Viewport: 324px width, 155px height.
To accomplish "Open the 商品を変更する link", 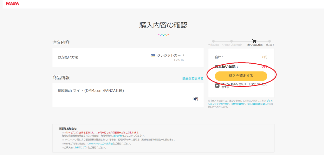I will click(x=193, y=78).
